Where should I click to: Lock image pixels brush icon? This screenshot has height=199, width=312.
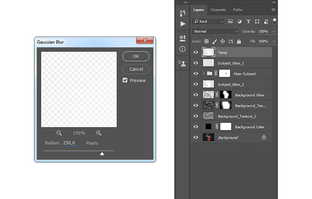tap(214, 41)
